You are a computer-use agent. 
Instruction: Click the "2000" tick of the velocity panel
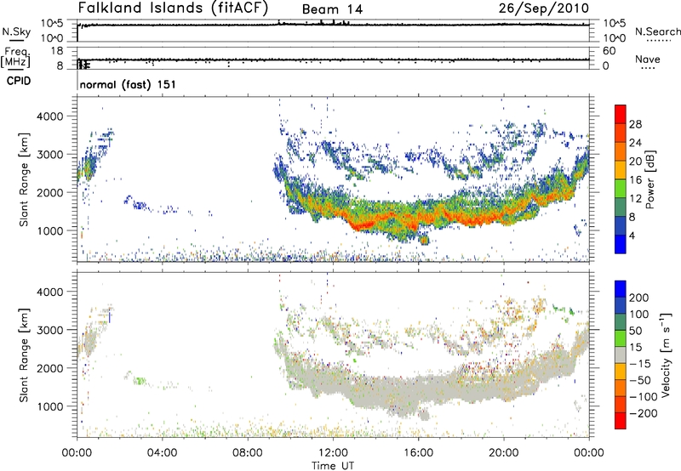49,368
